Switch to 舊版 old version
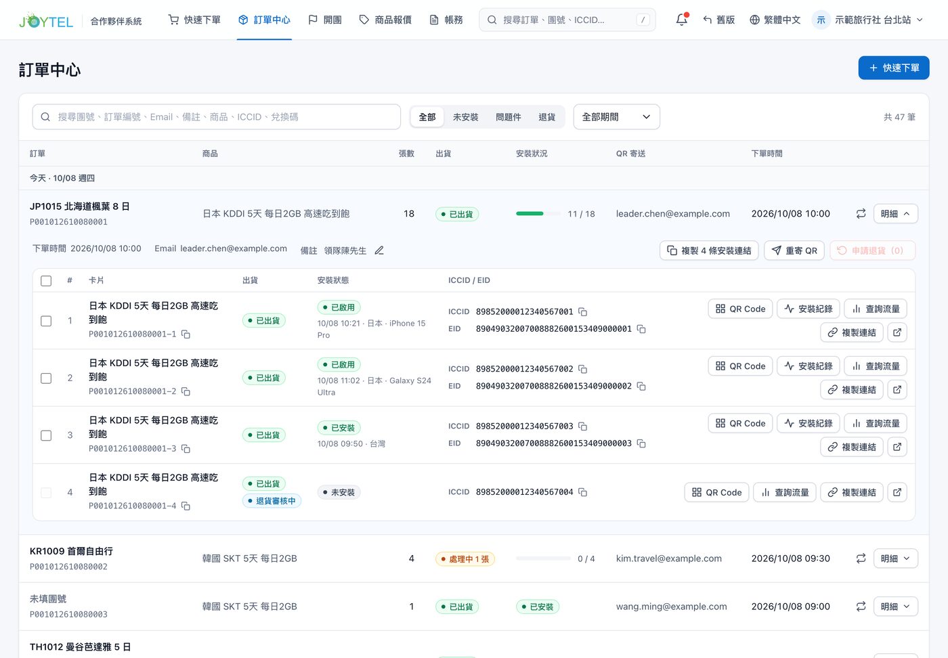The height and width of the screenshot is (658, 948). pyautogui.click(x=718, y=20)
